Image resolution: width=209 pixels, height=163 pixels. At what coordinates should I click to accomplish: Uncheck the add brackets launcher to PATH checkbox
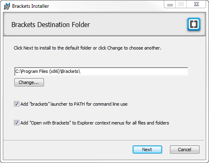(x=16, y=104)
